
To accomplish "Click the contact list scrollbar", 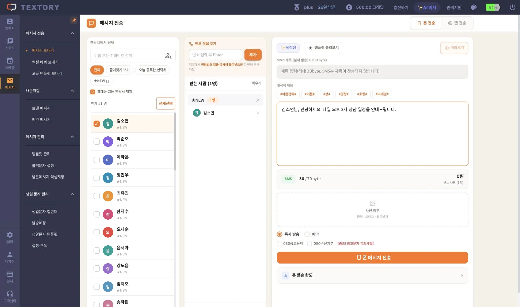I will coord(175,141).
